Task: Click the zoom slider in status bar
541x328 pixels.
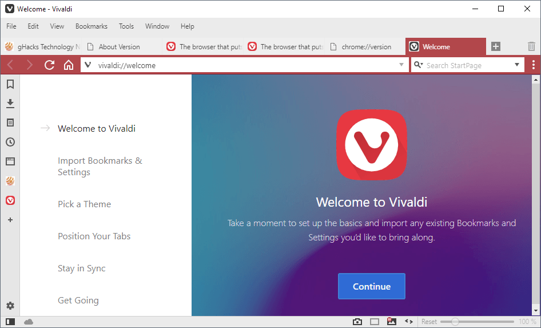Action: [x=477, y=322]
